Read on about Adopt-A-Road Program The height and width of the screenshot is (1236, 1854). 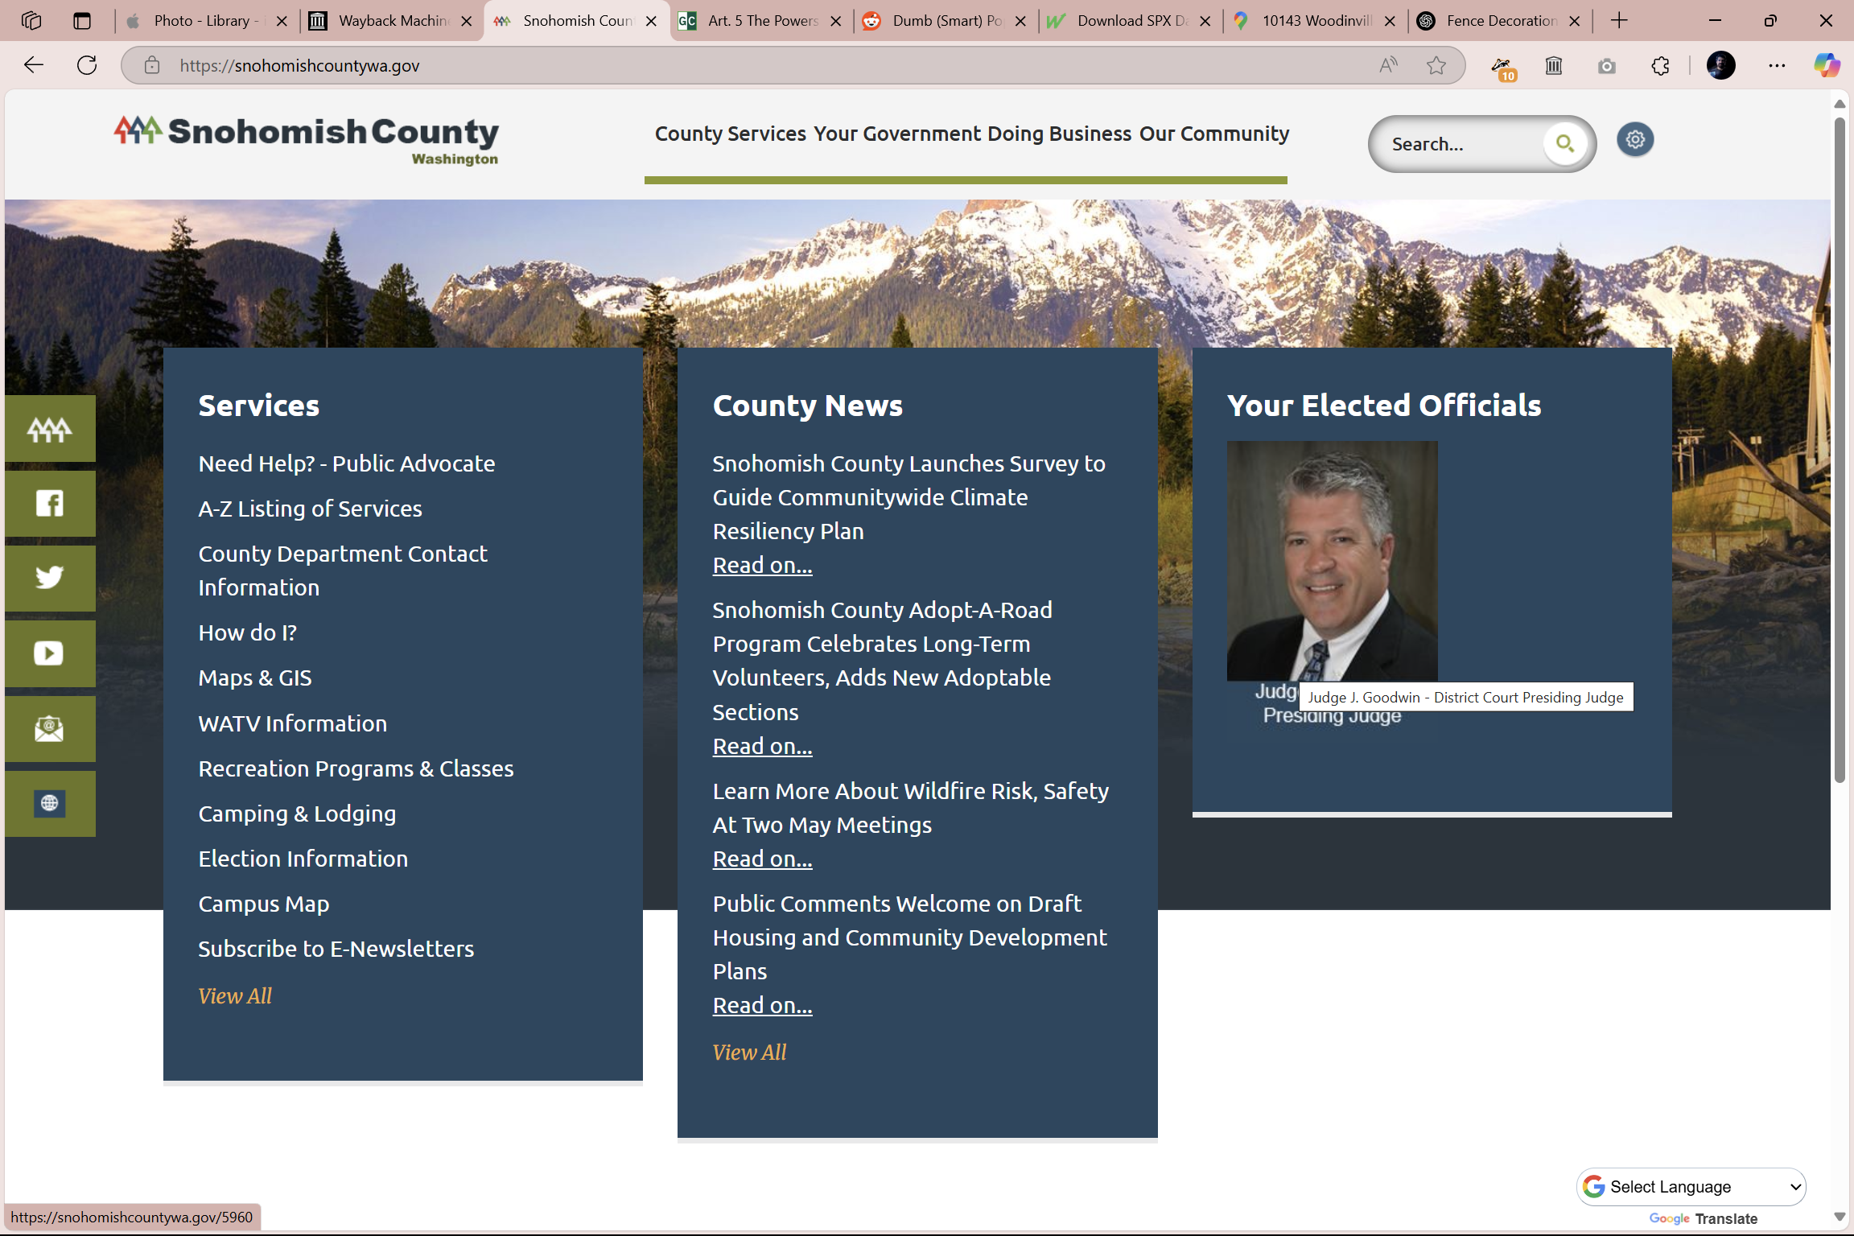click(762, 747)
